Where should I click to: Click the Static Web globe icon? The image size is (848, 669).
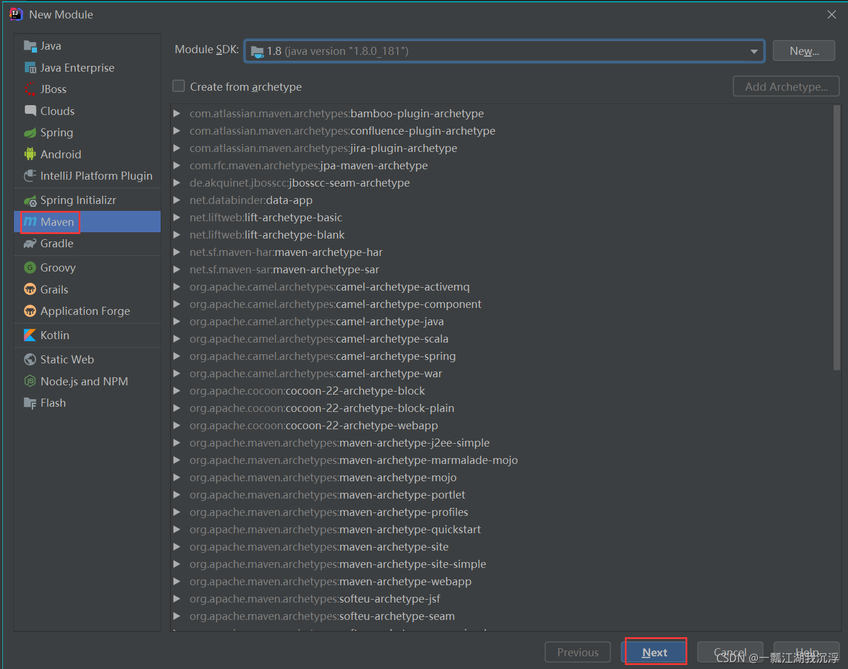[x=30, y=359]
